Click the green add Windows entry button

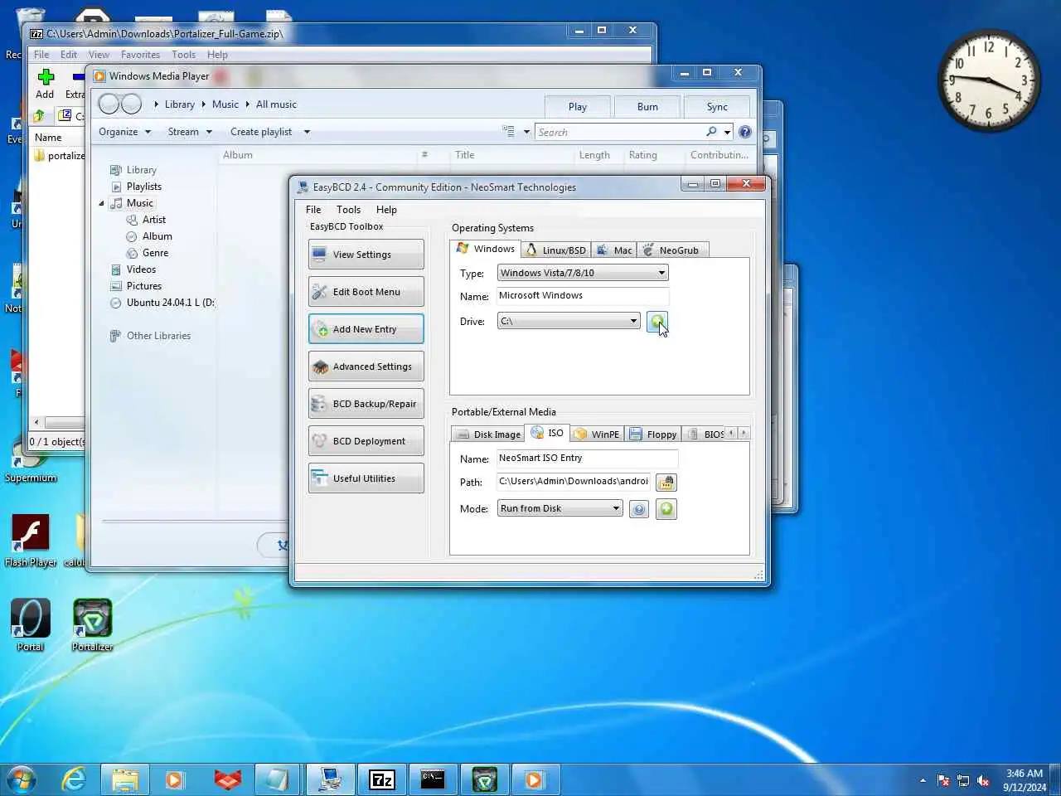(x=657, y=322)
